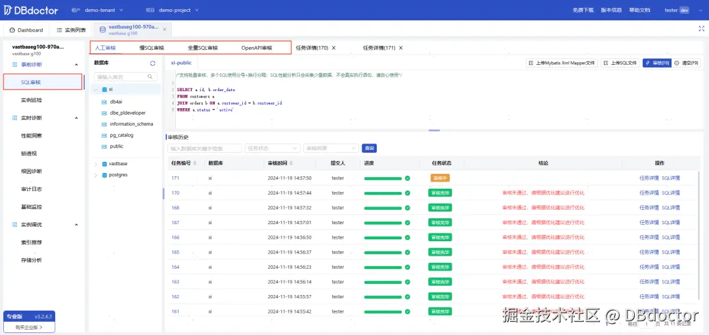This screenshot has width=709, height=335.
Task: Select the information_schema schema
Action: click(131, 124)
